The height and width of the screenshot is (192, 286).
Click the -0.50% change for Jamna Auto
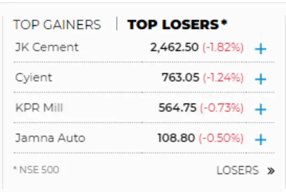coord(221,138)
